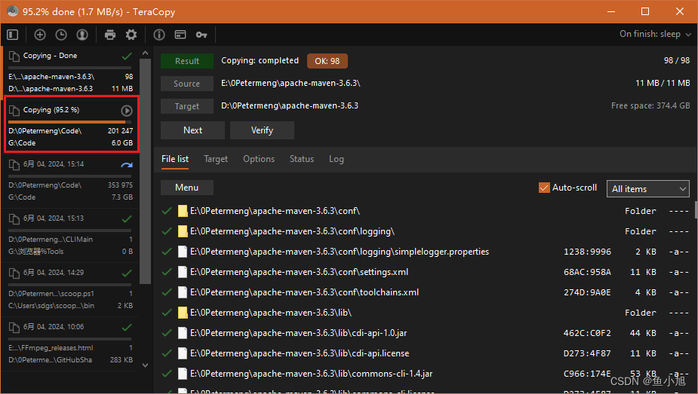The image size is (698, 394).
Task: Click the user profile icon in the toolbar
Action: (x=82, y=35)
